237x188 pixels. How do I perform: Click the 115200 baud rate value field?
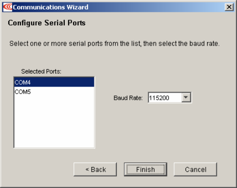click(165, 97)
